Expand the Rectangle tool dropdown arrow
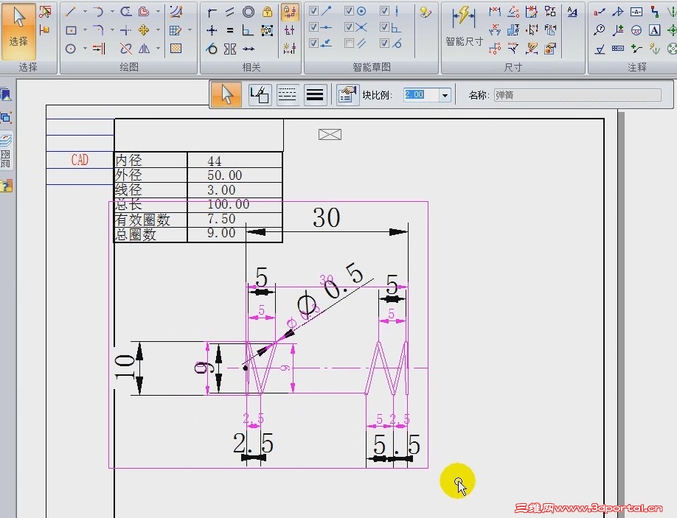 pos(85,30)
